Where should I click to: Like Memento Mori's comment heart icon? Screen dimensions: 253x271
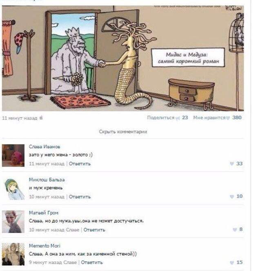point(232,262)
